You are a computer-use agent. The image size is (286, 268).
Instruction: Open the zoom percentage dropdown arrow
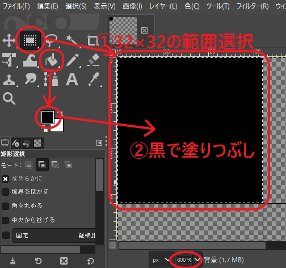[x=197, y=259]
